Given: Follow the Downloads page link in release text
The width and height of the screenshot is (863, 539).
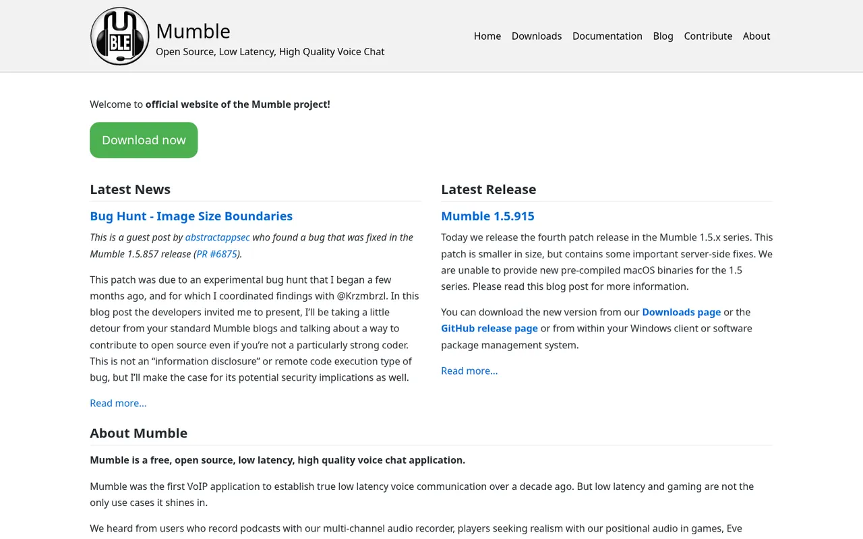Looking at the screenshot, I should [681, 312].
